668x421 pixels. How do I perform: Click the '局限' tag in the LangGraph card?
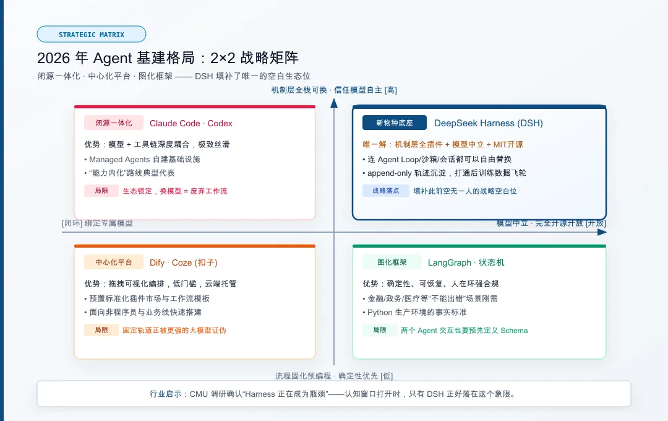click(380, 330)
